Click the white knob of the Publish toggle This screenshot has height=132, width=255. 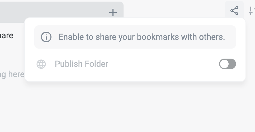(x=224, y=64)
